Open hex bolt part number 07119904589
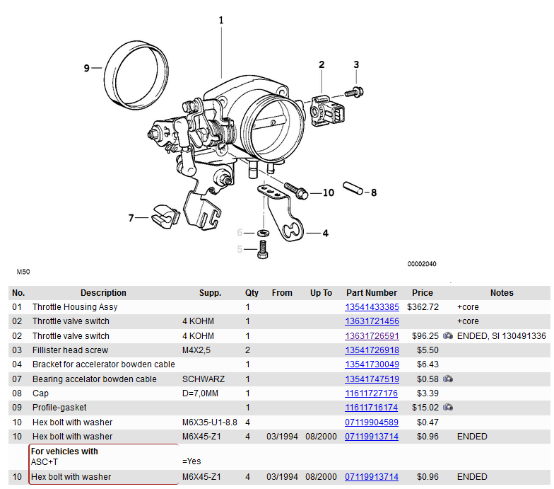 (x=372, y=422)
